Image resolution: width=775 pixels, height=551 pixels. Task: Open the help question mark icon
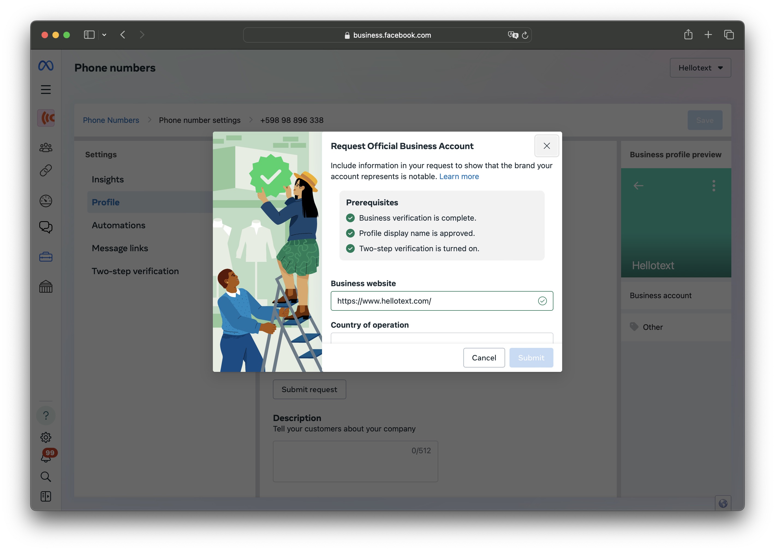[x=46, y=415]
